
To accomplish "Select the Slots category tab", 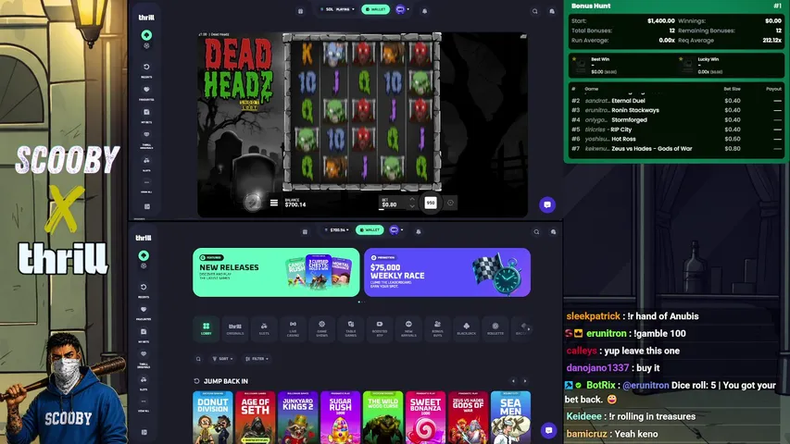I will pyautogui.click(x=264, y=328).
